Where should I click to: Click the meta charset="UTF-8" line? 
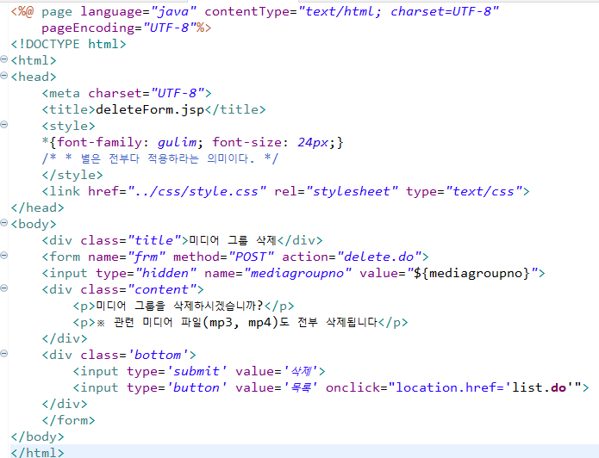click(127, 94)
